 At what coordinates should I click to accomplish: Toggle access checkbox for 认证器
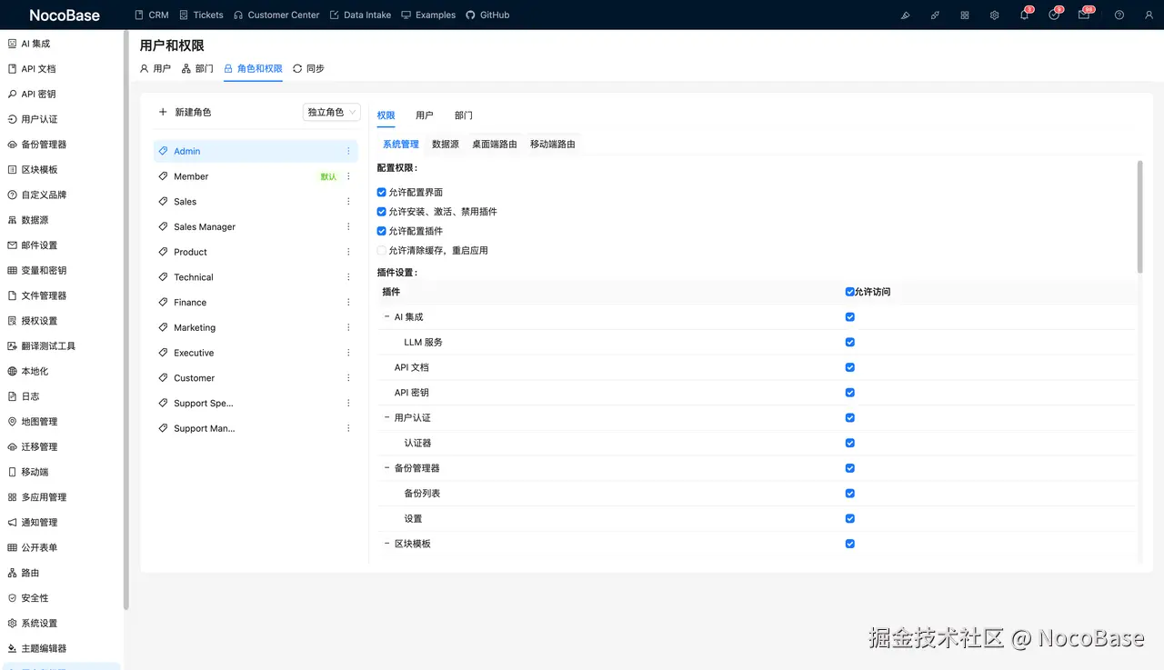pyautogui.click(x=850, y=443)
